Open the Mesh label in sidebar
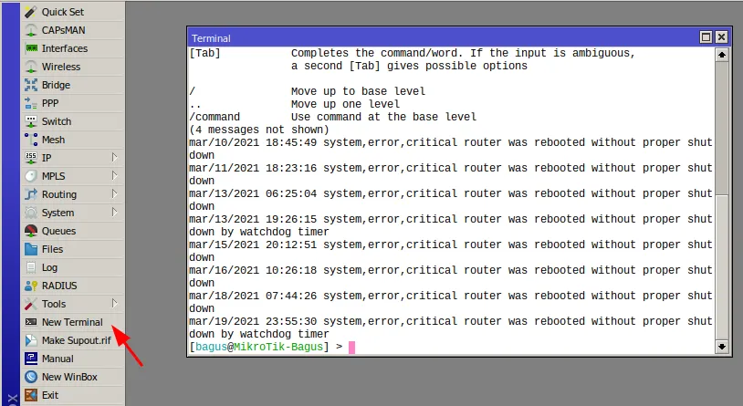The height and width of the screenshot is (406, 743). click(53, 140)
